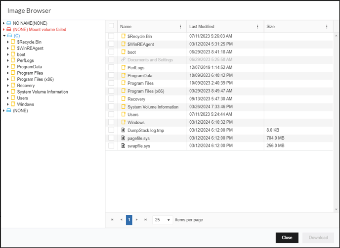Select page 1 in pagination

(x=129, y=220)
